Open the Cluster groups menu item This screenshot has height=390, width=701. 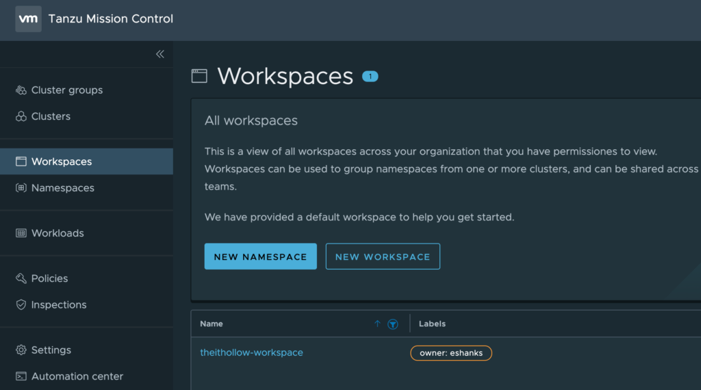66,90
